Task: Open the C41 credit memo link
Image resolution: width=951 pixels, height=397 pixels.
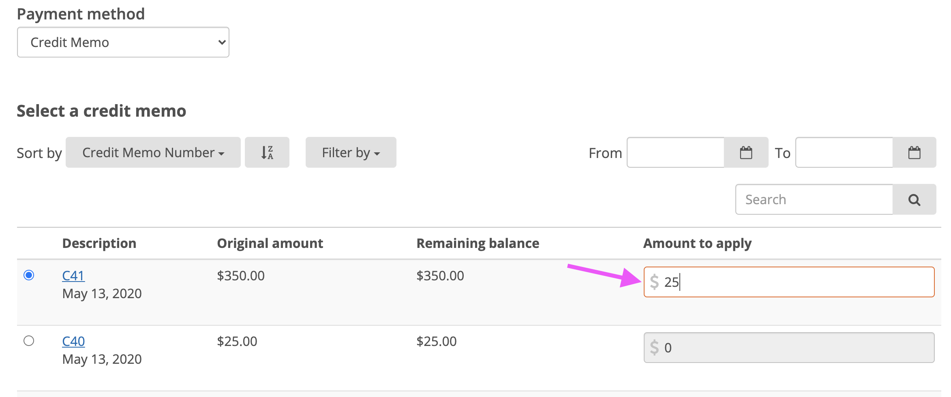Action: (73, 275)
